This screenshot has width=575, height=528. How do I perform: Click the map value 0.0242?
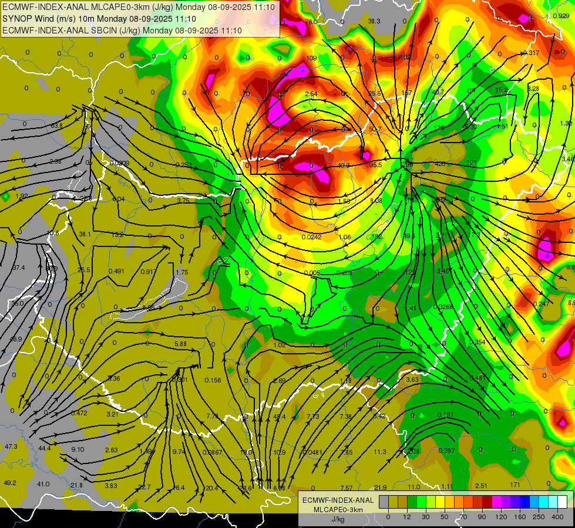coord(312,237)
